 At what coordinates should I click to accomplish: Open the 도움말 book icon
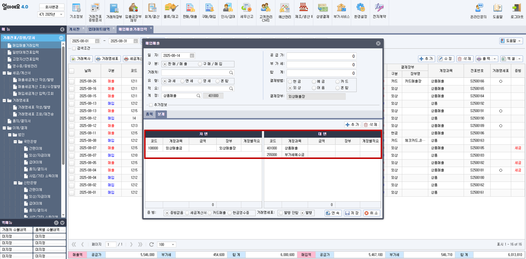pos(498,12)
